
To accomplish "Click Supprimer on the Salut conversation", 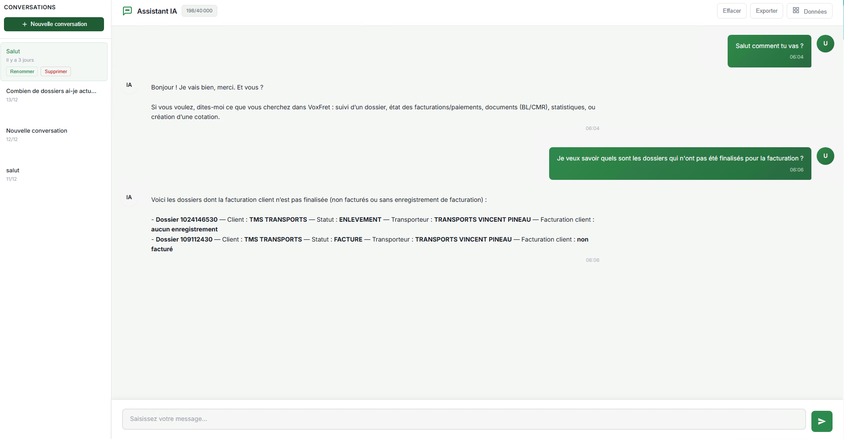I will click(x=56, y=71).
